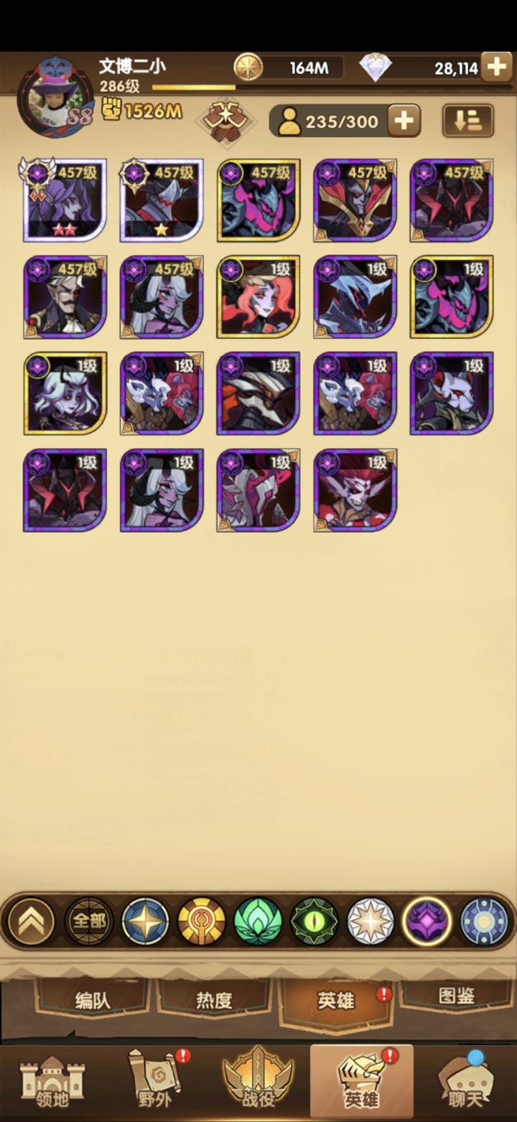Switch to the 编队 tab
The height and width of the screenshot is (1122, 517).
click(x=93, y=1000)
